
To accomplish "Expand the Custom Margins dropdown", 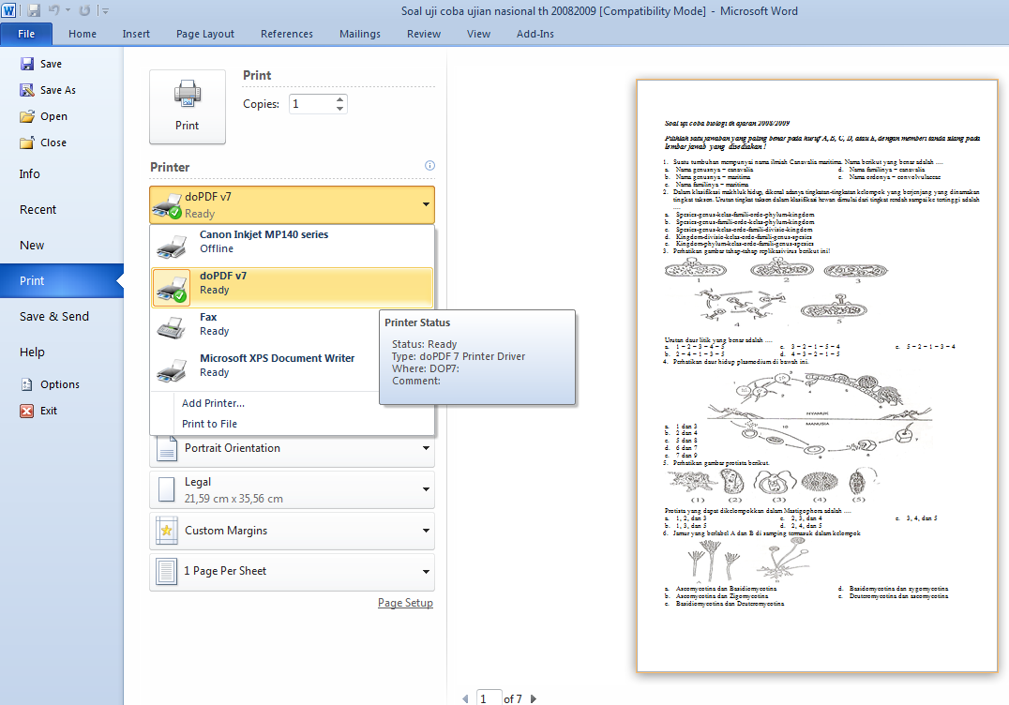I will pos(426,531).
